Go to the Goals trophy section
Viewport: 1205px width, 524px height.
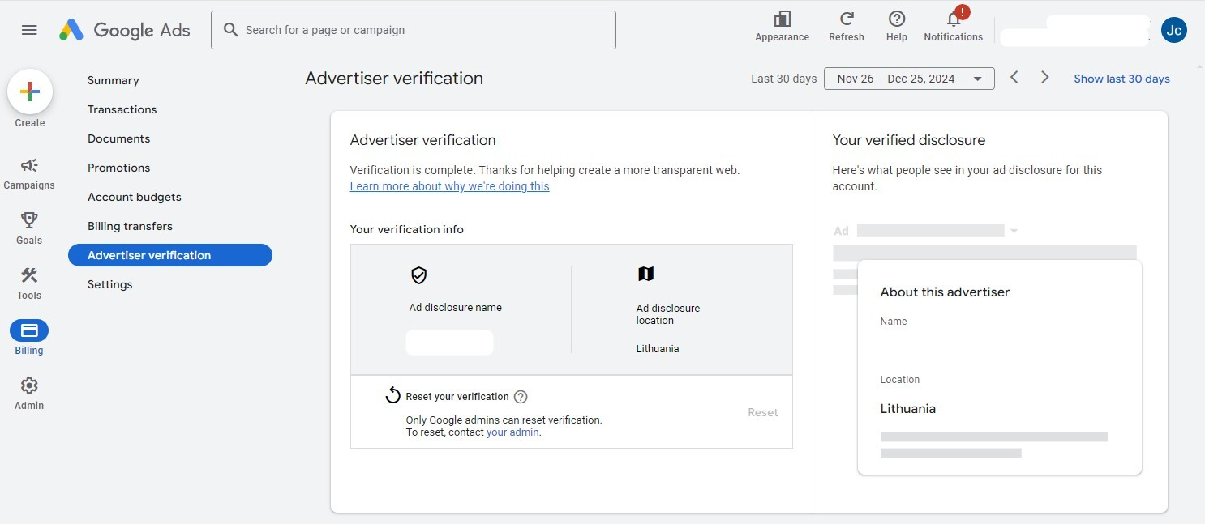29,220
